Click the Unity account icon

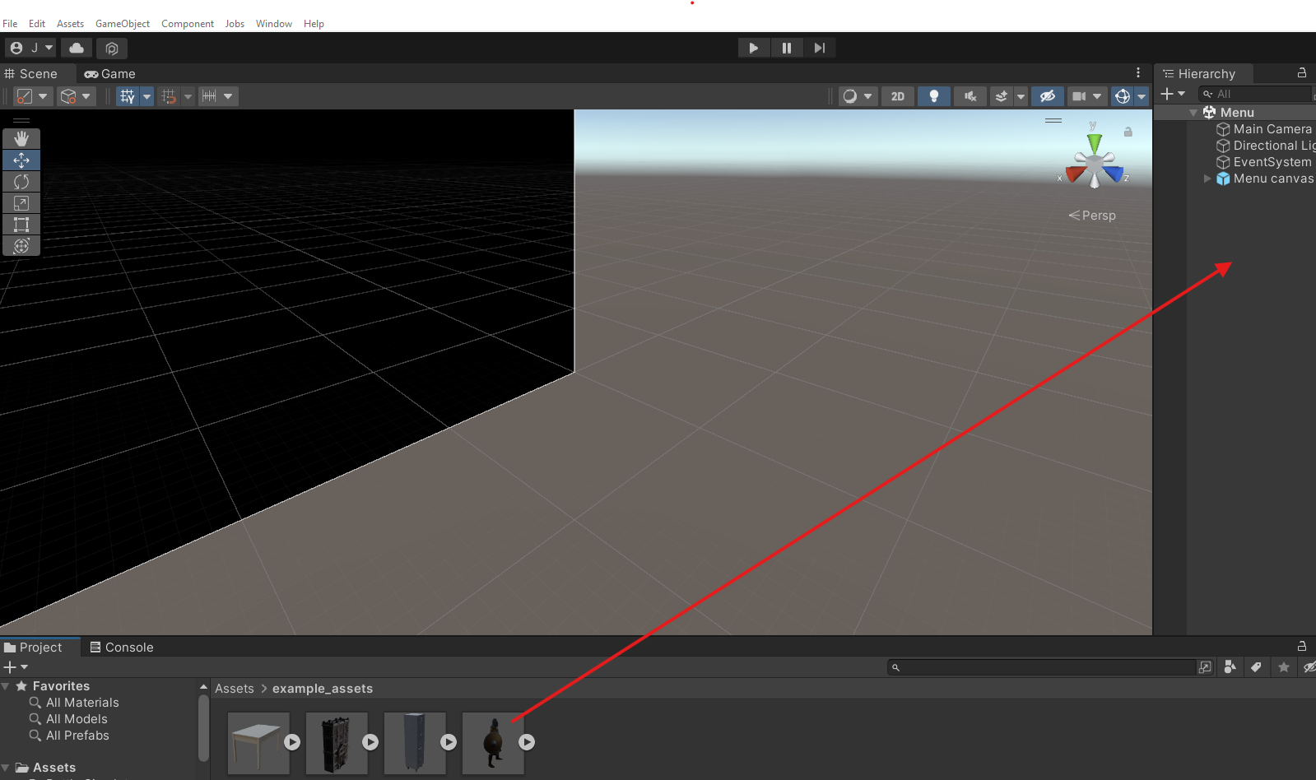click(16, 48)
